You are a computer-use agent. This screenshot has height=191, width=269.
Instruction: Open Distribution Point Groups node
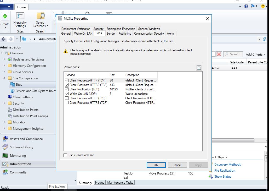30,116
